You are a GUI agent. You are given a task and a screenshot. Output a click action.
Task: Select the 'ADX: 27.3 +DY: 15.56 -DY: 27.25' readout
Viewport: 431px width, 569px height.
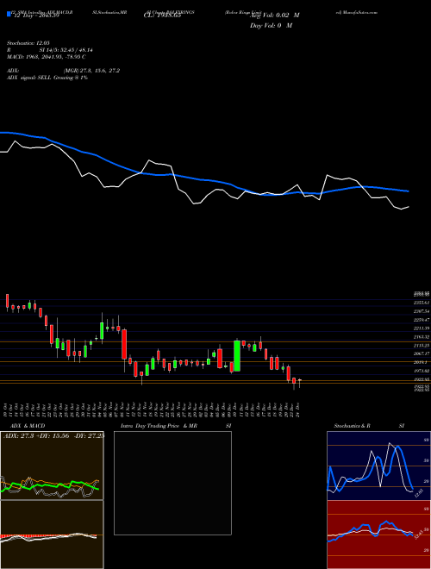[x=53, y=436]
